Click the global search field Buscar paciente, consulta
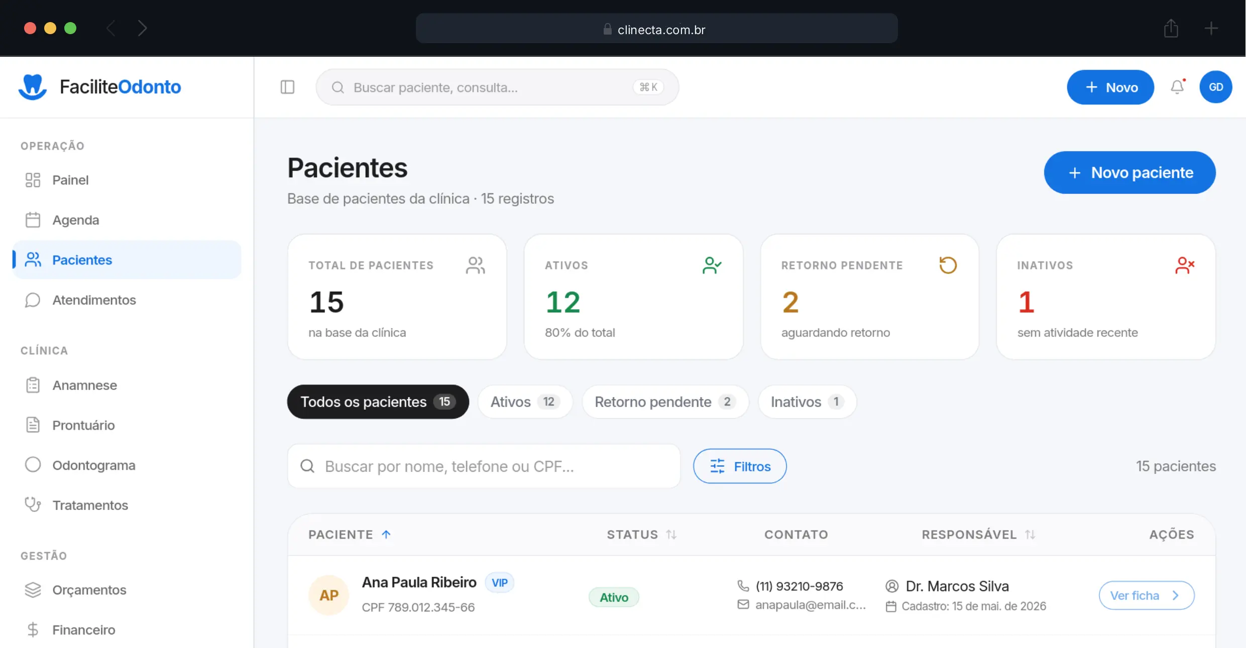Viewport: 1246px width, 648px height. (x=497, y=87)
